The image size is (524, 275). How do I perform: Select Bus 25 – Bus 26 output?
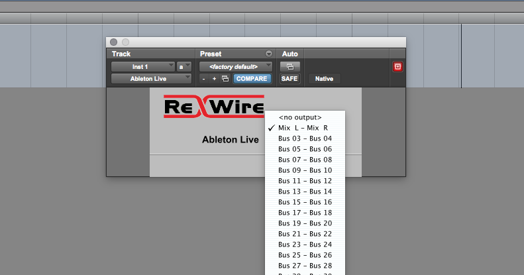tap(305, 255)
